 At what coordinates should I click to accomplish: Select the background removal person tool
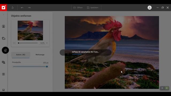pyautogui.click(x=3, y=26)
